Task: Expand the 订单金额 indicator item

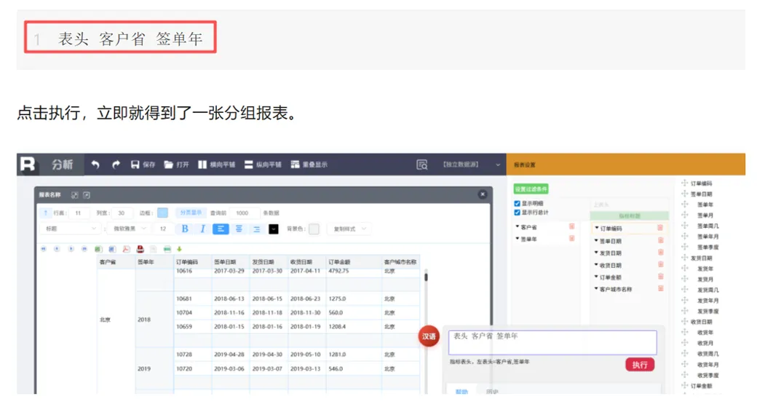Action: 596,277
